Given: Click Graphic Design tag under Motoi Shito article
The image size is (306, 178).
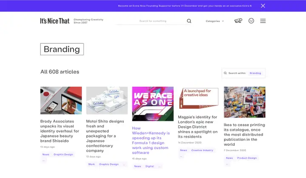Looking at the screenshot, I should click(x=109, y=164).
